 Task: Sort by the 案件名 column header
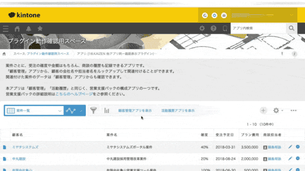112,135
